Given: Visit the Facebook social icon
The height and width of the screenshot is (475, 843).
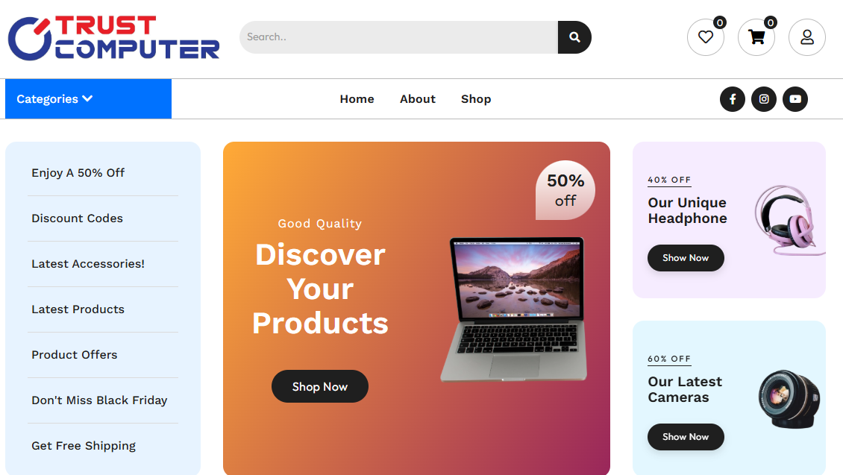Looking at the screenshot, I should coord(733,99).
